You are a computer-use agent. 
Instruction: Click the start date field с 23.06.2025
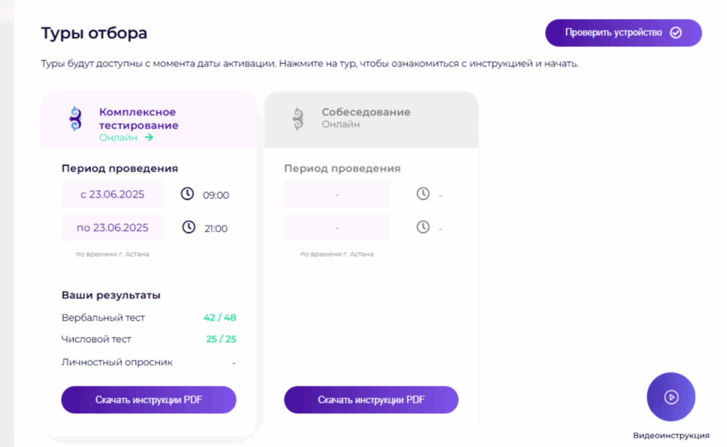pos(112,194)
